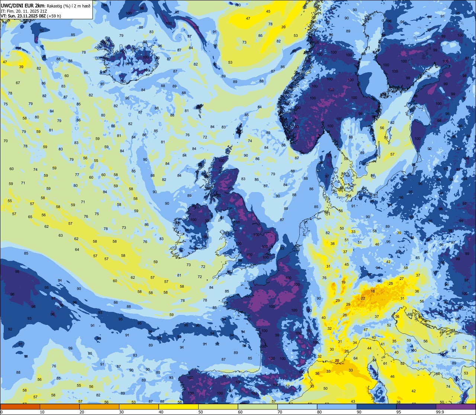This screenshot has height=415, width=476.
Task: Select the legend swatch between 20 and 30
Action: point(99,406)
